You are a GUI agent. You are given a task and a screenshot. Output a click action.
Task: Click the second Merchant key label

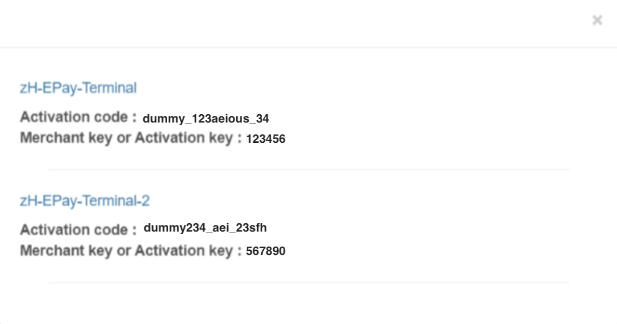pyautogui.click(x=132, y=251)
